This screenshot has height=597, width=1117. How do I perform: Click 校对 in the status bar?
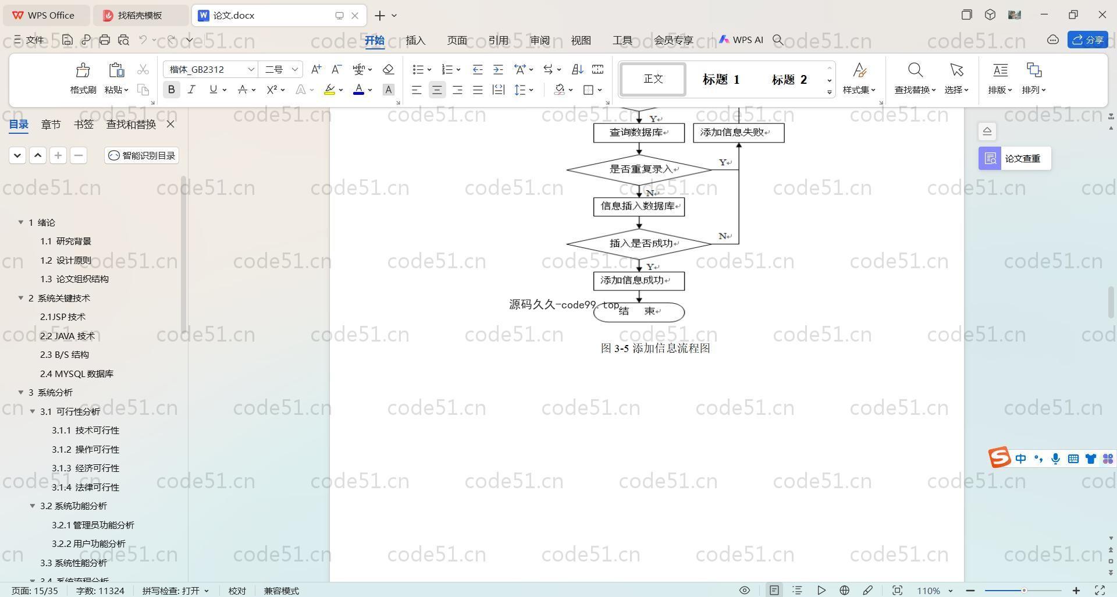coord(237,590)
